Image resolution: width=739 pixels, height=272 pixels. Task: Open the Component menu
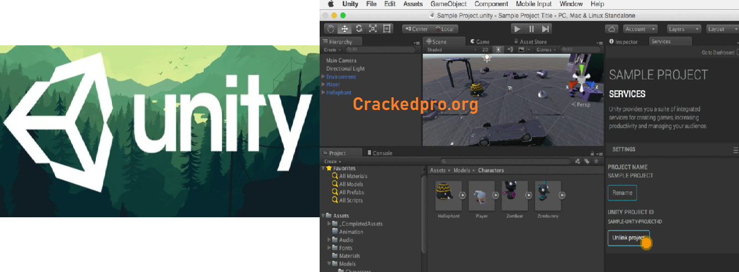tap(491, 4)
